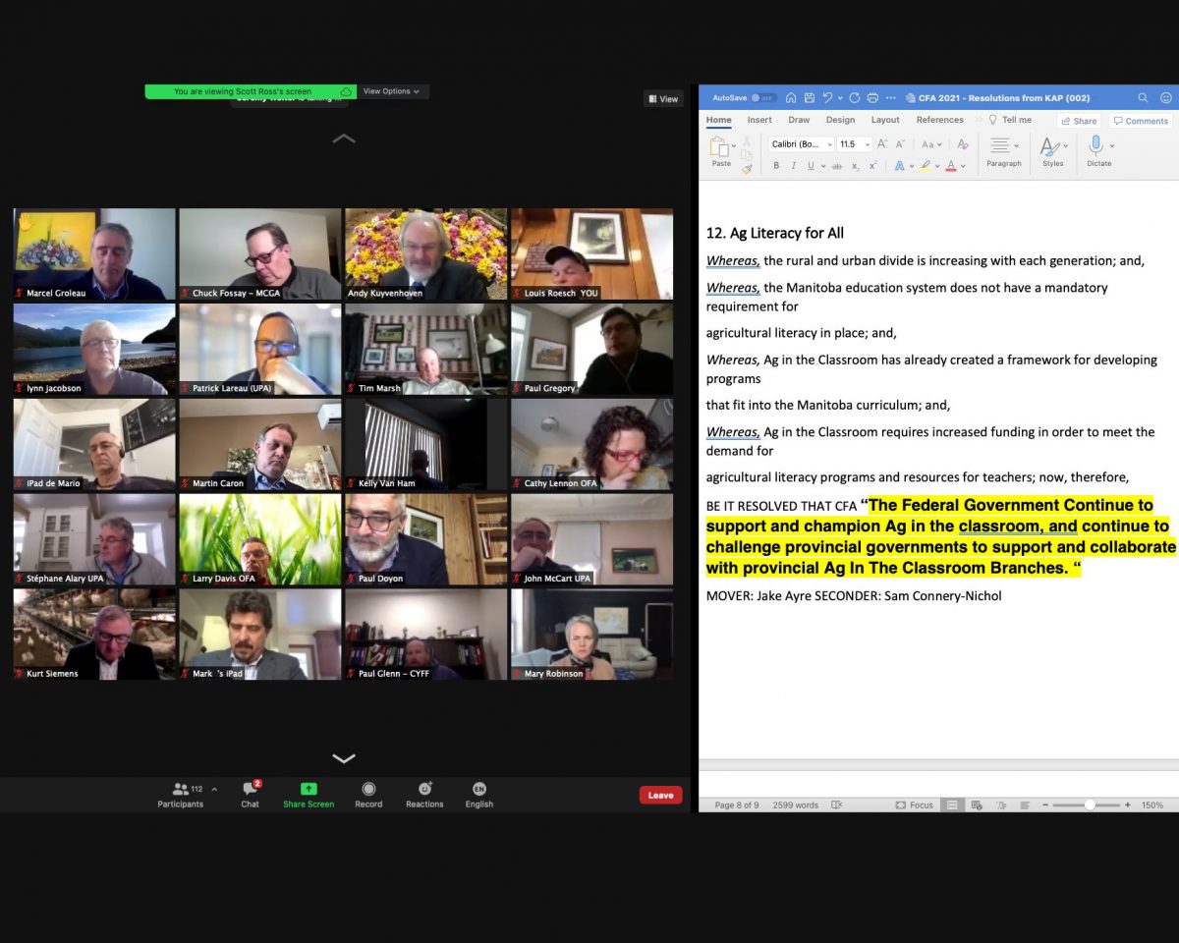Click the Styles icon on the Home ribbon
The image size is (1179, 943).
tap(1050, 143)
